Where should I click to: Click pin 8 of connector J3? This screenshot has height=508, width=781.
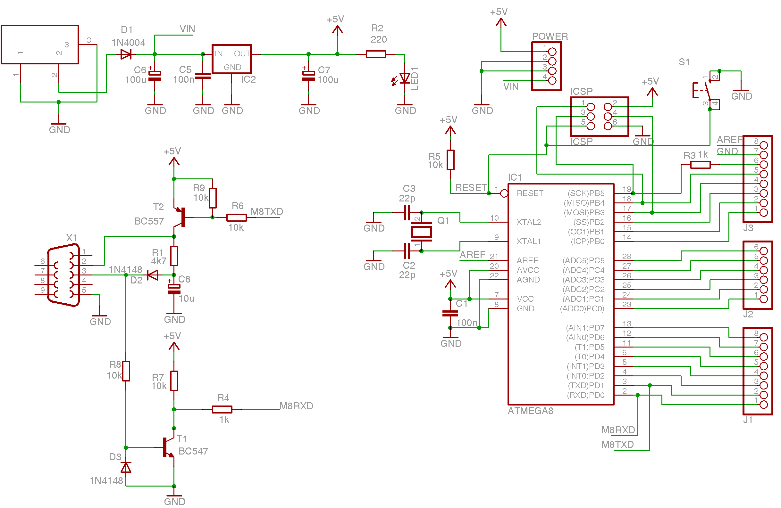(764, 145)
